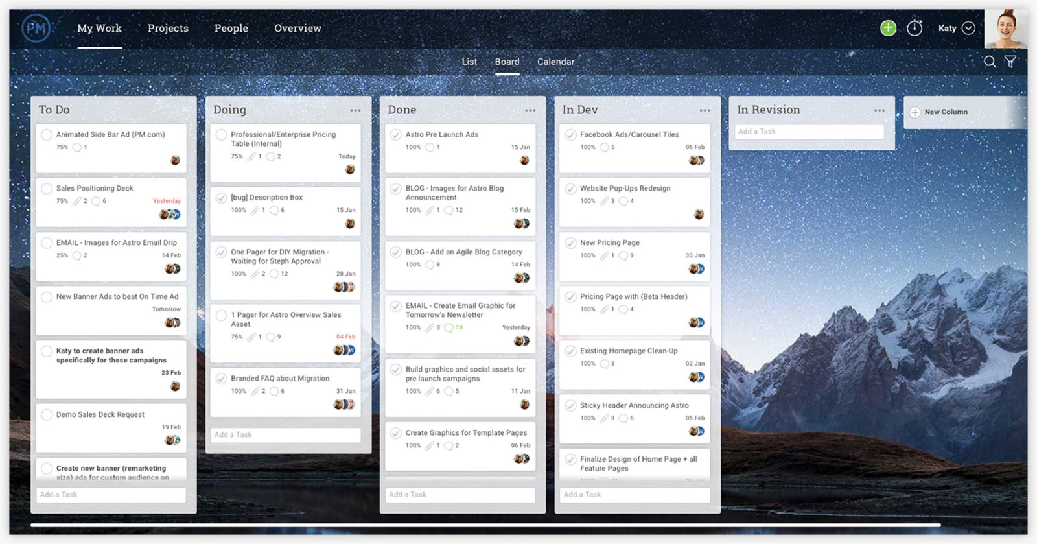Screen dimensions: 1037x544
Task: Uncheck Facebook Ads/Carousel Tiles task
Action: pos(570,135)
